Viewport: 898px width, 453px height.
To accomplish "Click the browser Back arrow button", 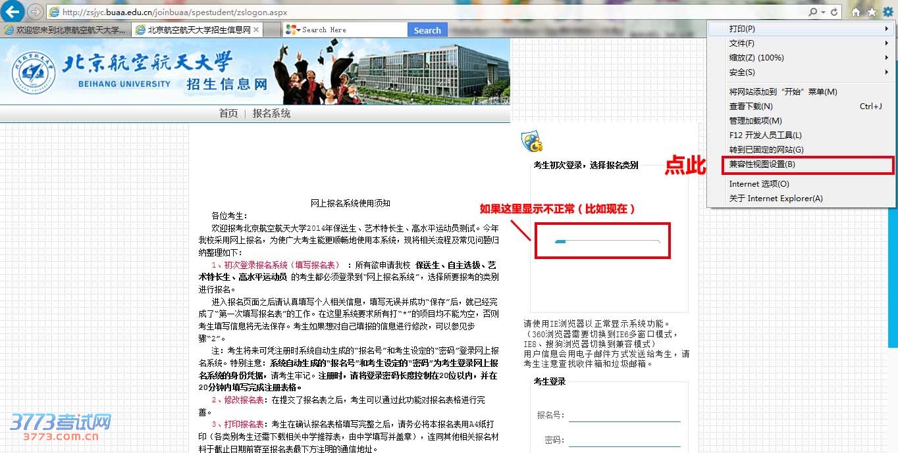I will click(x=14, y=12).
